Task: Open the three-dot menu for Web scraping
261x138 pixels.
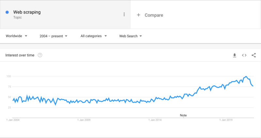Action: coord(124,14)
